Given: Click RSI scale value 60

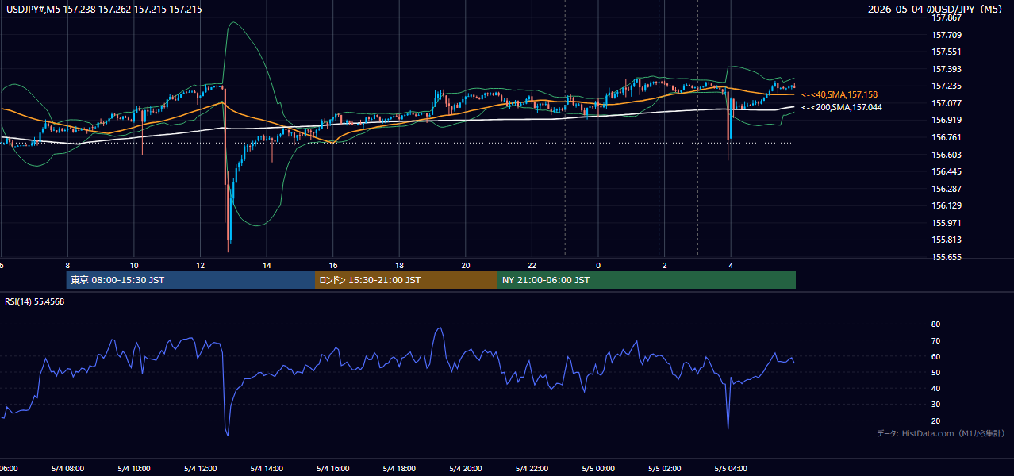Looking at the screenshot, I should point(935,356).
